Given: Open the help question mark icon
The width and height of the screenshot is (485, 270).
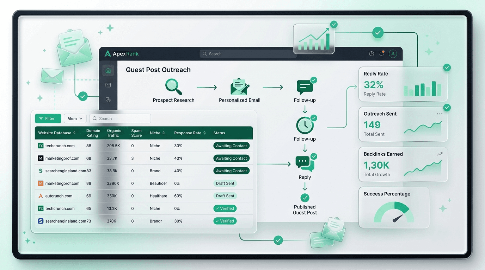Looking at the screenshot, I should pos(372,54).
